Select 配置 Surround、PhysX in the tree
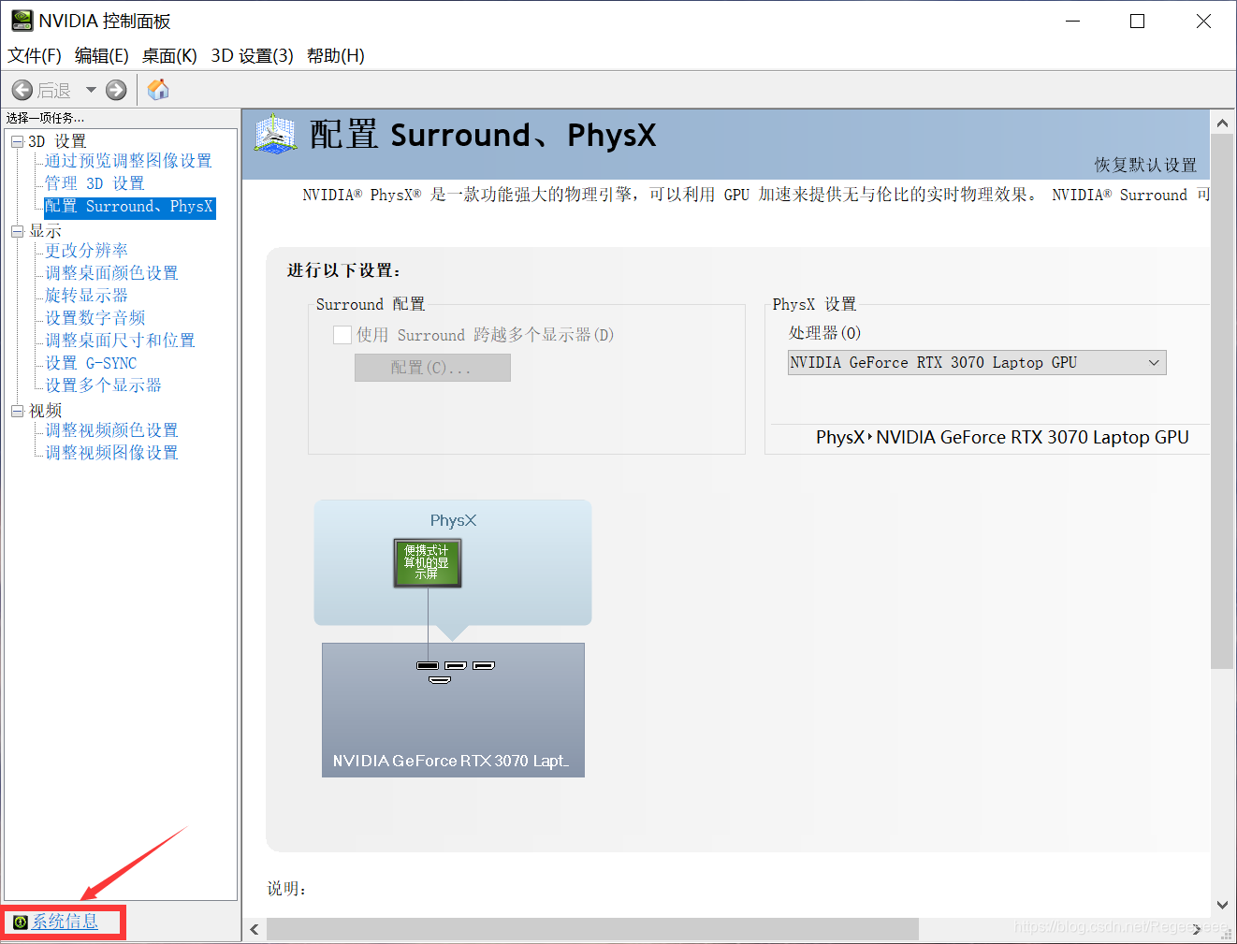The height and width of the screenshot is (944, 1237). [130, 207]
